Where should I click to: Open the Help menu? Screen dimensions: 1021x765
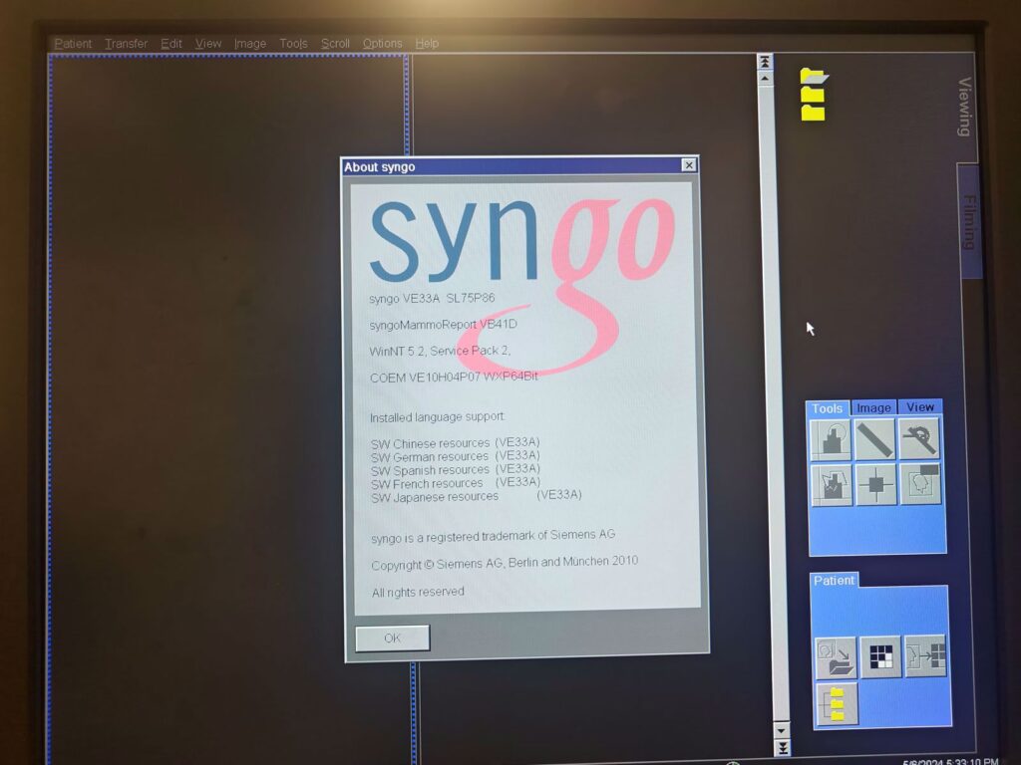(x=427, y=44)
